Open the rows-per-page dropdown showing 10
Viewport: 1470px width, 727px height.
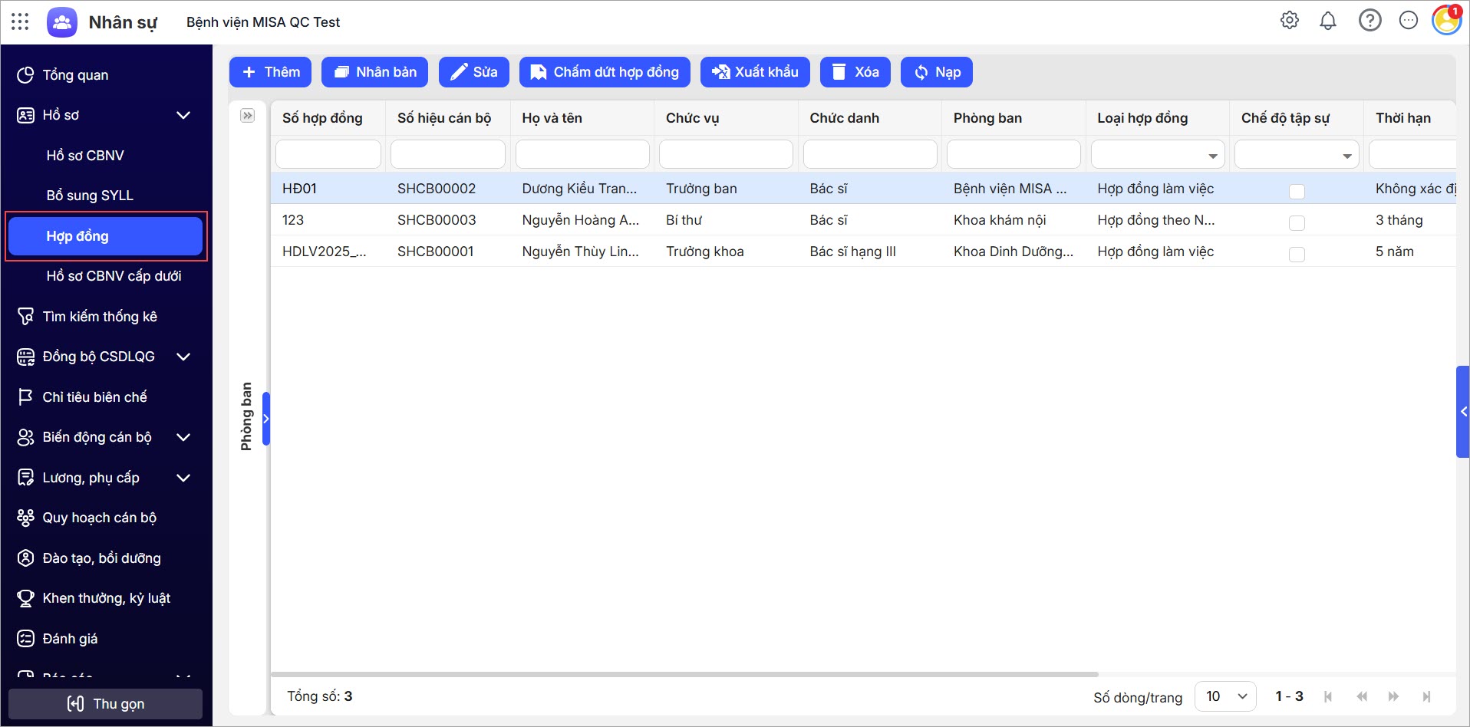(x=1225, y=696)
